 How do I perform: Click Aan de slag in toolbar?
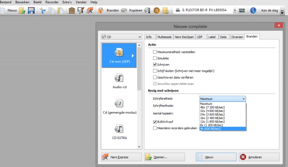click(x=269, y=10)
